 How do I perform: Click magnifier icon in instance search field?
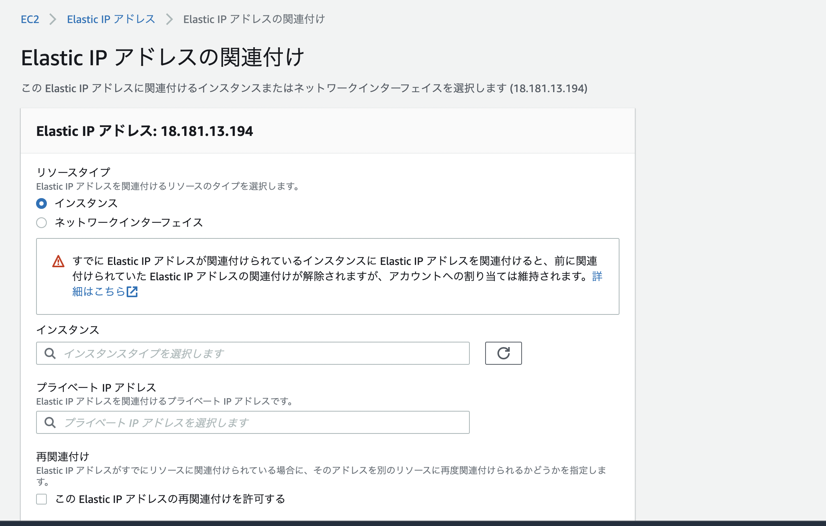[x=50, y=353]
